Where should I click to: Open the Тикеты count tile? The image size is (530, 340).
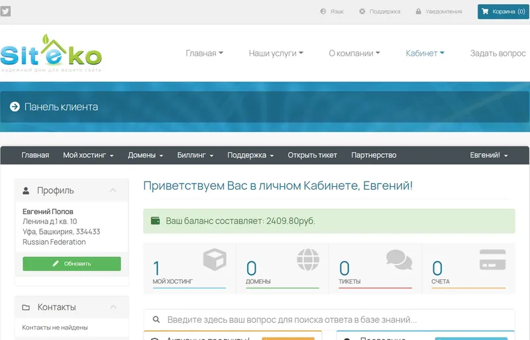pyautogui.click(x=375, y=268)
